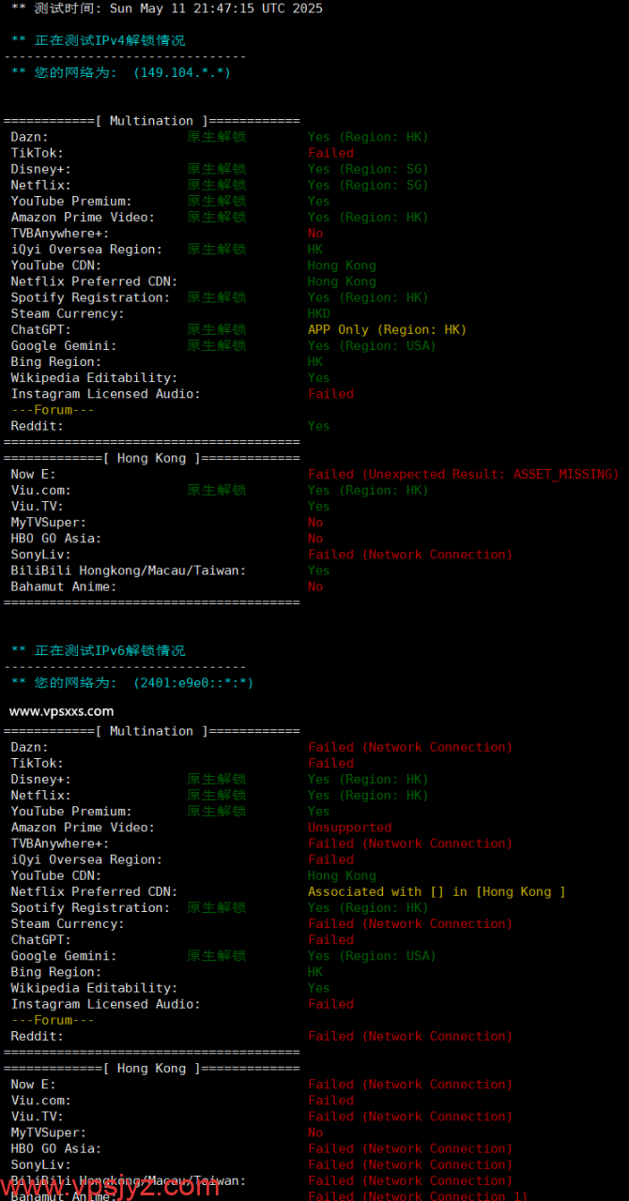Click iQyi Oversea Region value "HK"
Screen dimensions: 629x1201
click(x=315, y=249)
